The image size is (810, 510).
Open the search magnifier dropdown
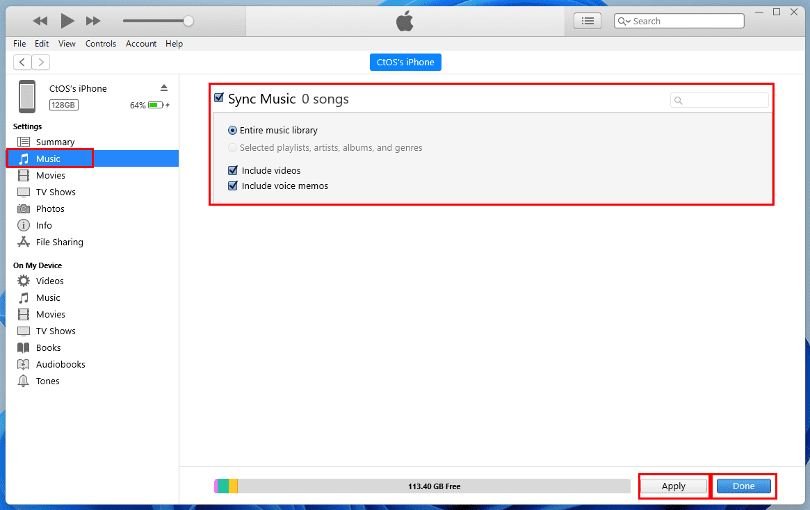[x=624, y=21]
